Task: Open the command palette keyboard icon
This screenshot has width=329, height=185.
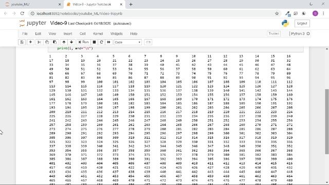Action: pyautogui.click(x=148, y=42)
